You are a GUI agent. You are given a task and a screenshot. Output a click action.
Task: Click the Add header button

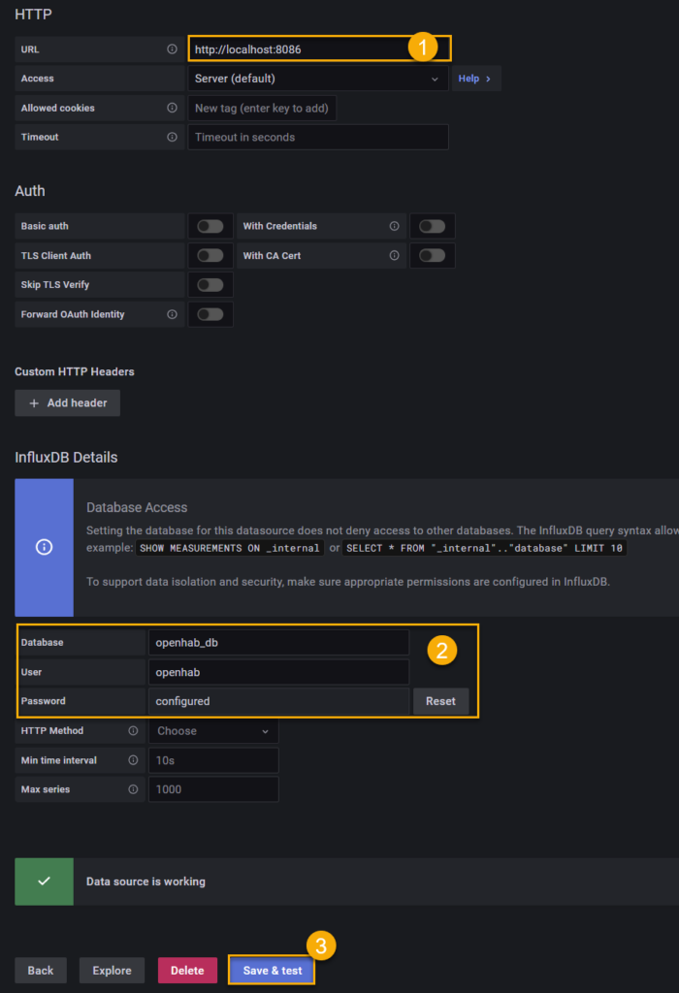click(68, 402)
